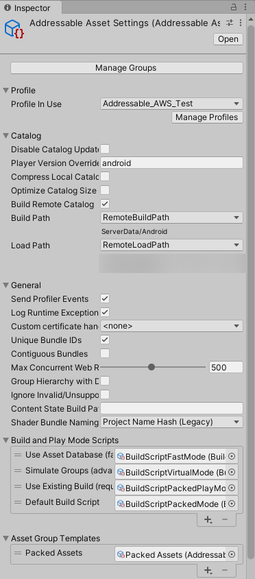Click drag handle of Simulate Groups row
Viewport: 255px width, 579px height.
pyautogui.click(x=18, y=471)
